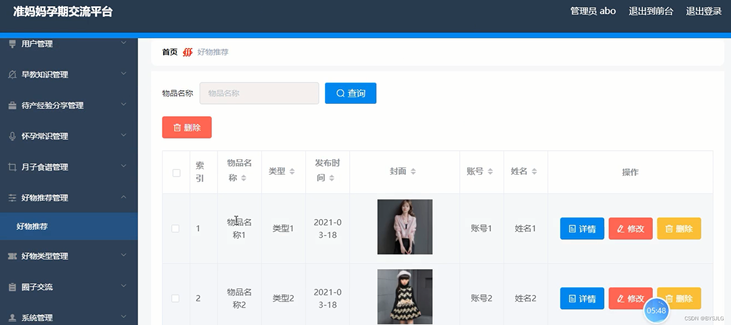
Task: Click 首页 breadcrumb link
Action: coord(170,52)
